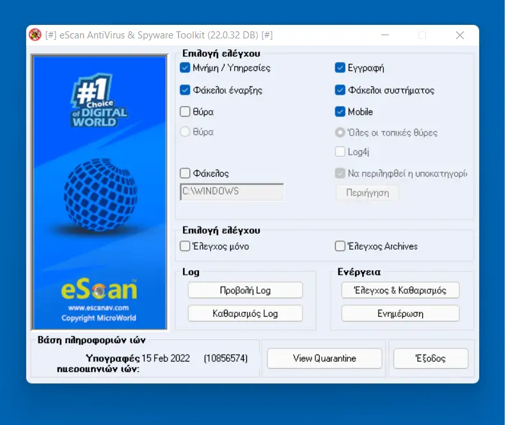Viewport: 506px width, 425px height.
Task: Start Έλεγχος & Καθαρισμός
Action: coord(400,291)
